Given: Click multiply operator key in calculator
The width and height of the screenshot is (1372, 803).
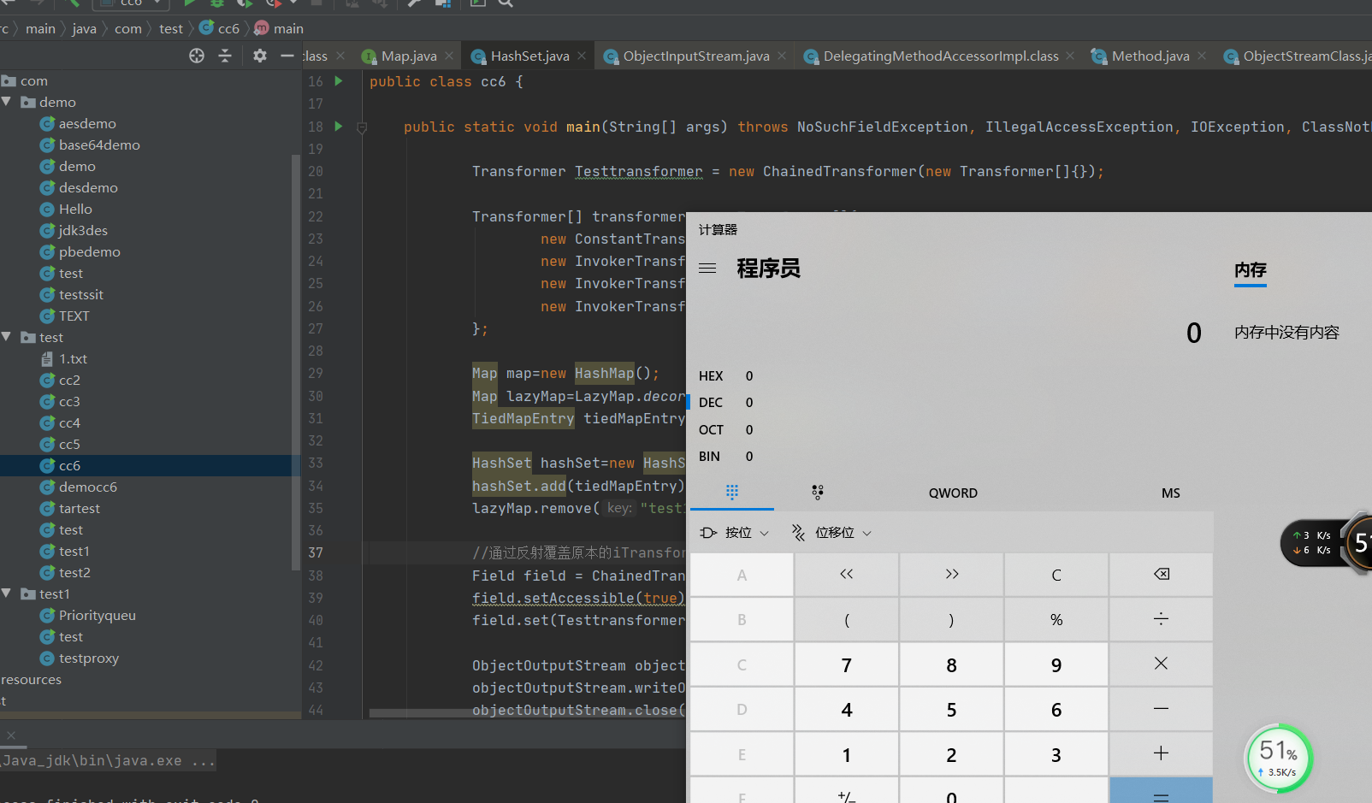Looking at the screenshot, I should (x=1161, y=664).
